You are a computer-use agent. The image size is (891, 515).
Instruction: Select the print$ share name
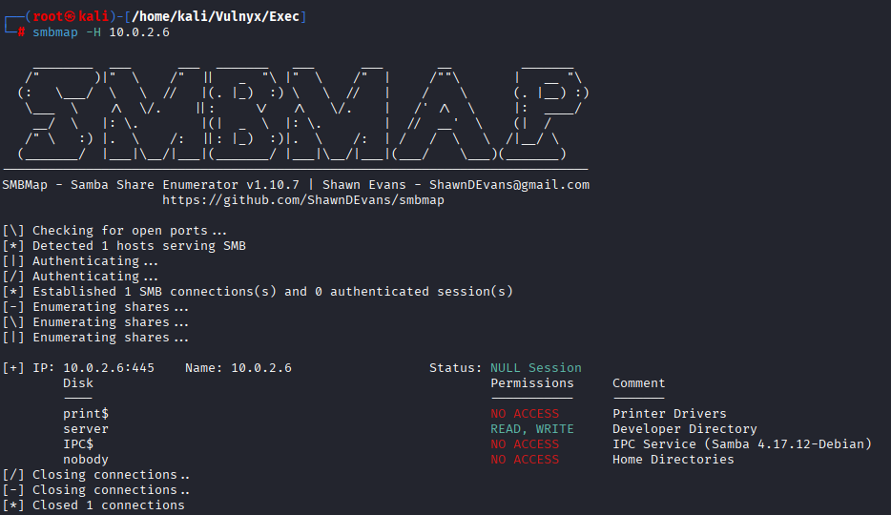coord(86,414)
